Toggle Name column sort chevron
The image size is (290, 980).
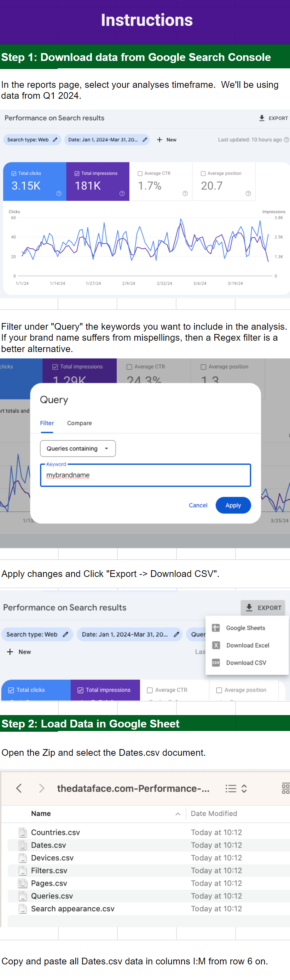[178, 814]
